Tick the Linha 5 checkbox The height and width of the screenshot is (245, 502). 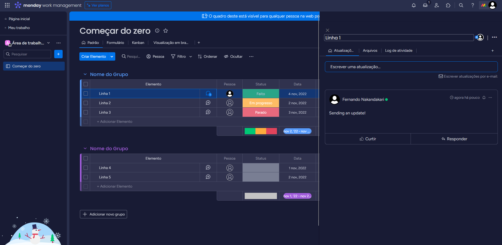point(86,177)
